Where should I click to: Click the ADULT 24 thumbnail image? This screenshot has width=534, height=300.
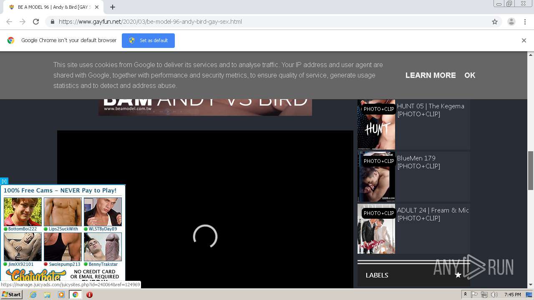pos(376,229)
